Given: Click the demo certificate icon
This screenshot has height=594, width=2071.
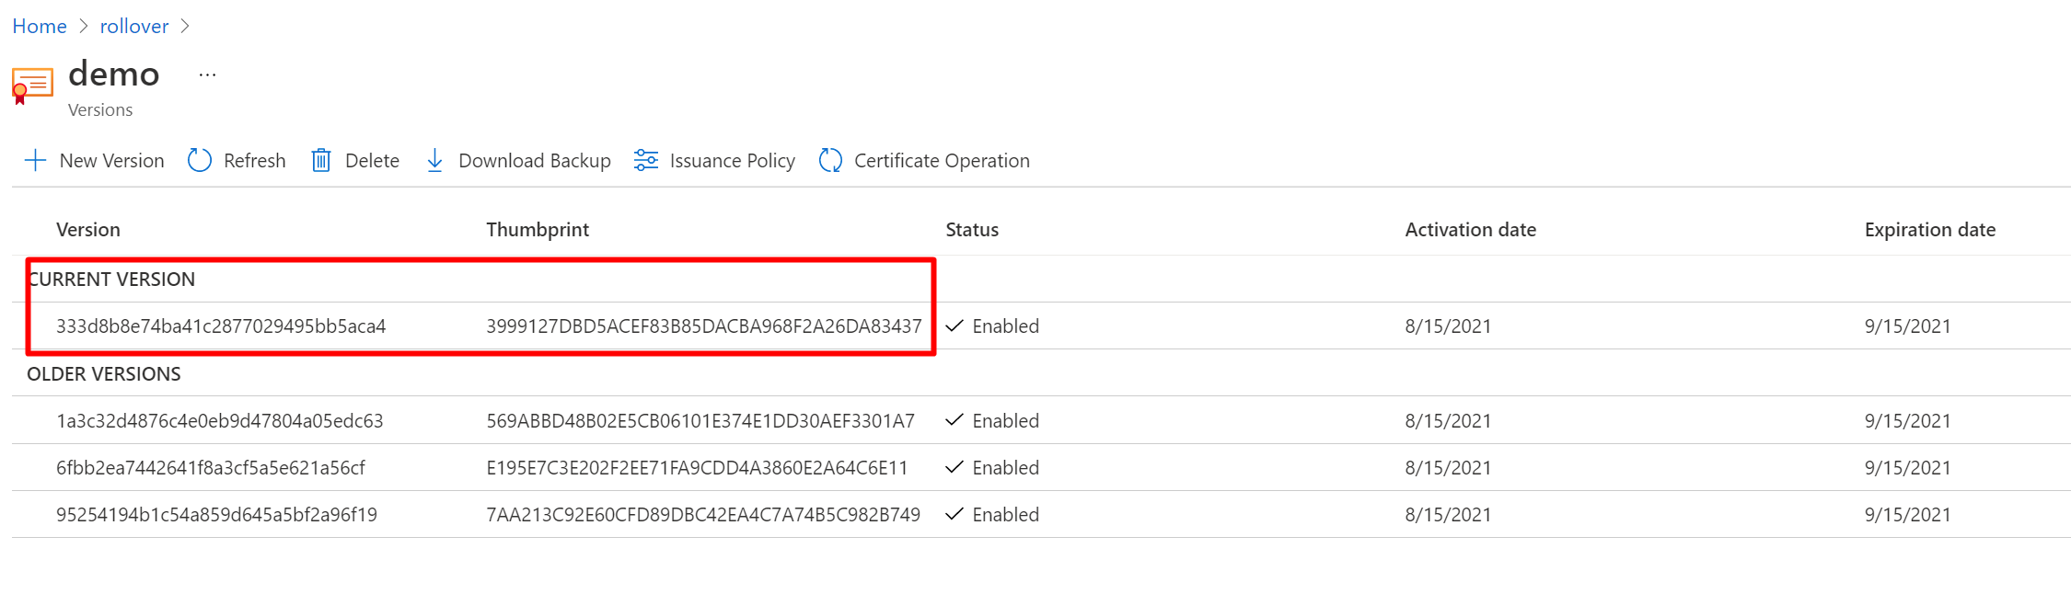Looking at the screenshot, I should tap(32, 86).
